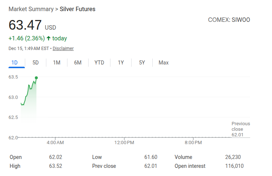
Task: Click the 12:00 PM axis label
Action: [124, 142]
